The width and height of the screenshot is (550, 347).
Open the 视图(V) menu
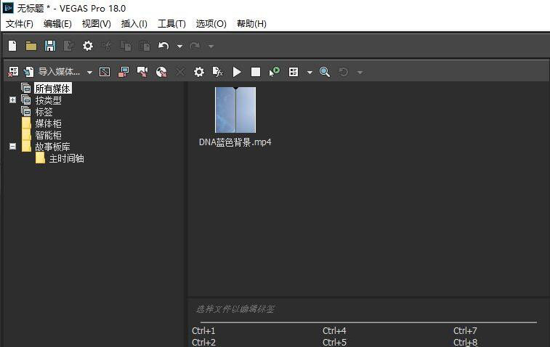[96, 23]
